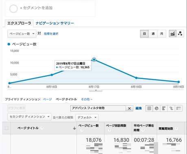Open help icon beside 閲覧開始数
This screenshot has width=187, height=154.
176,128
